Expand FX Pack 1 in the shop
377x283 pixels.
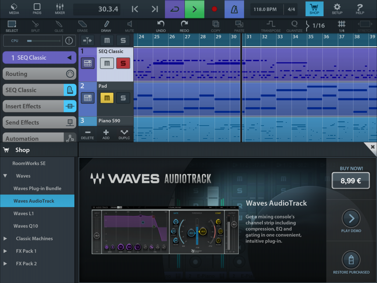(5, 251)
